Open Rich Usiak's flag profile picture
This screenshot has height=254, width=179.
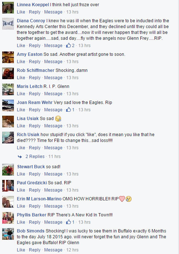[8, 138]
